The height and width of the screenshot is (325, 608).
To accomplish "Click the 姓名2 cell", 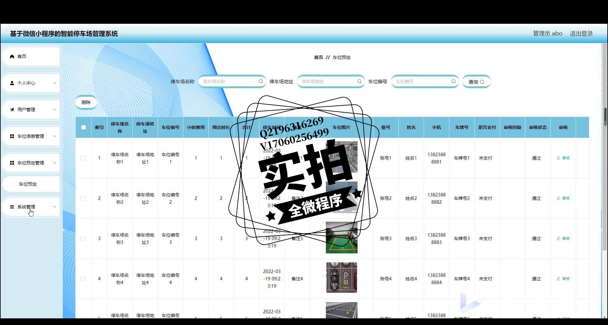I will coord(411,198).
